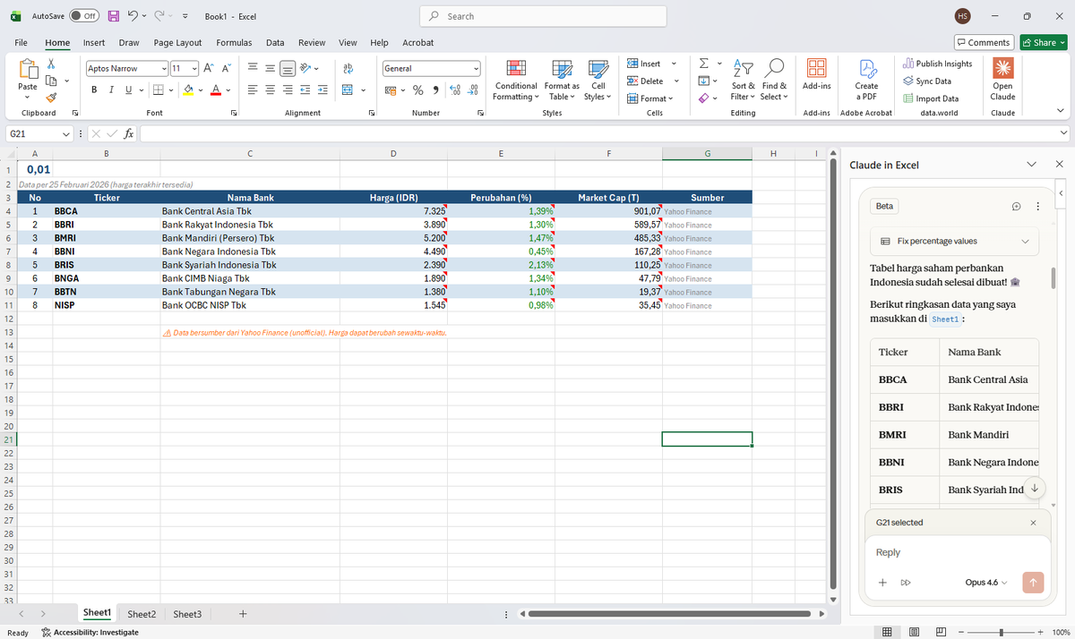
Task: Click the Search box in title bar
Action: 543,16
